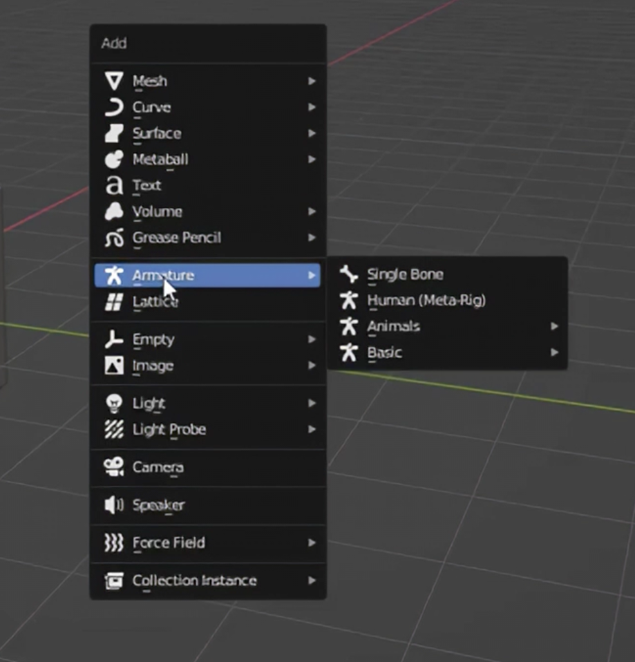Image resolution: width=635 pixels, height=662 pixels.
Task: Click the Basic armature icon
Action: [x=349, y=352]
